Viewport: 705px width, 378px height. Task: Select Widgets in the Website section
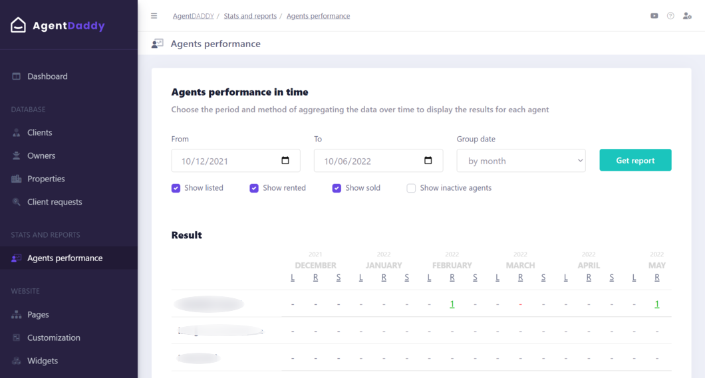[43, 361]
